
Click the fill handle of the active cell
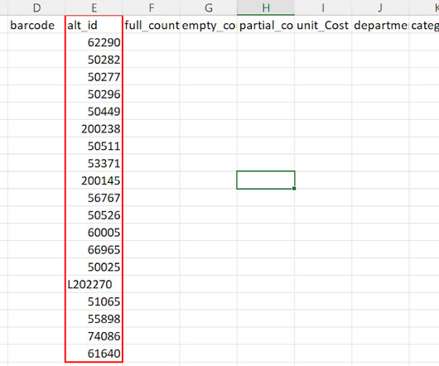point(294,189)
